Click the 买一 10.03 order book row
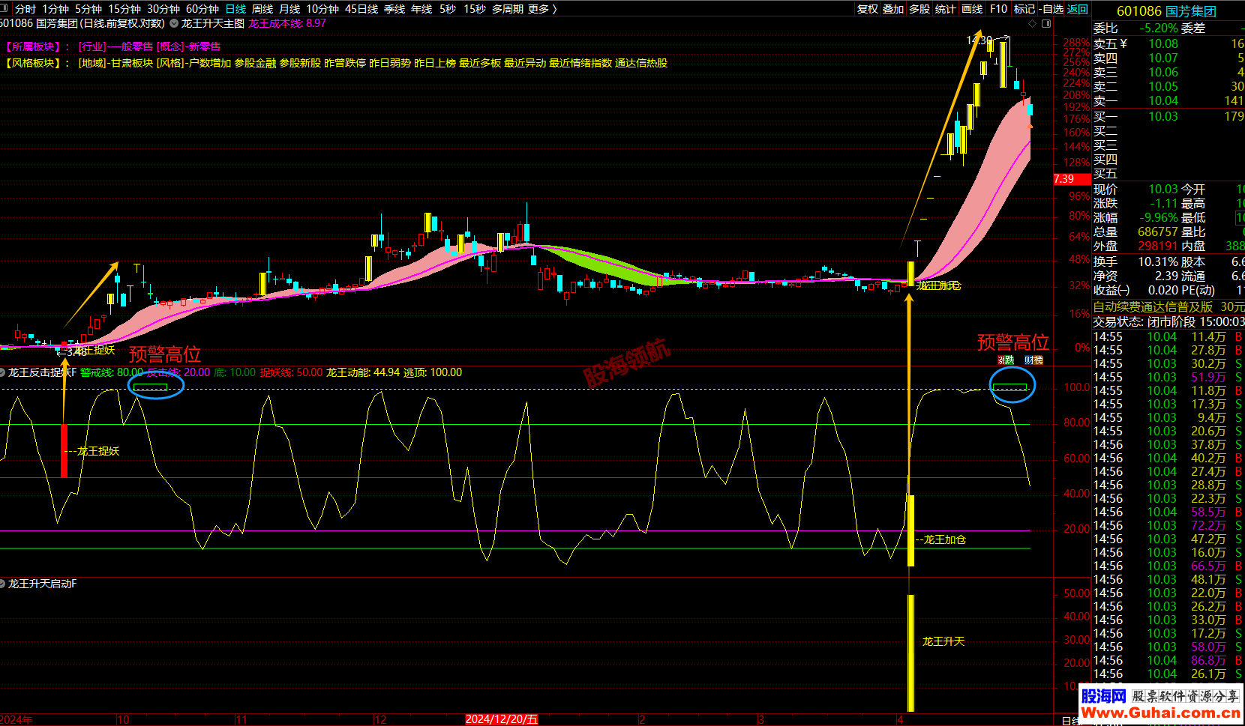Screen dimensions: 1245x726 (1168, 116)
